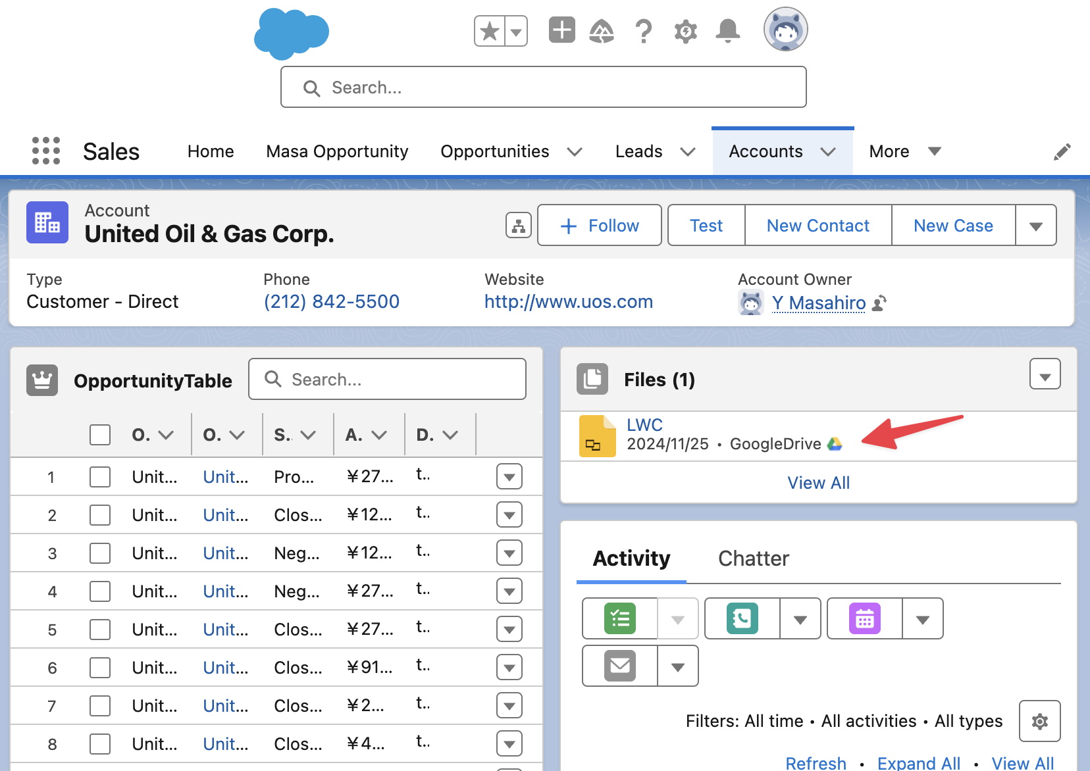The width and height of the screenshot is (1090, 771).
Task: Show more account actions dropdown
Action: coord(1036,225)
